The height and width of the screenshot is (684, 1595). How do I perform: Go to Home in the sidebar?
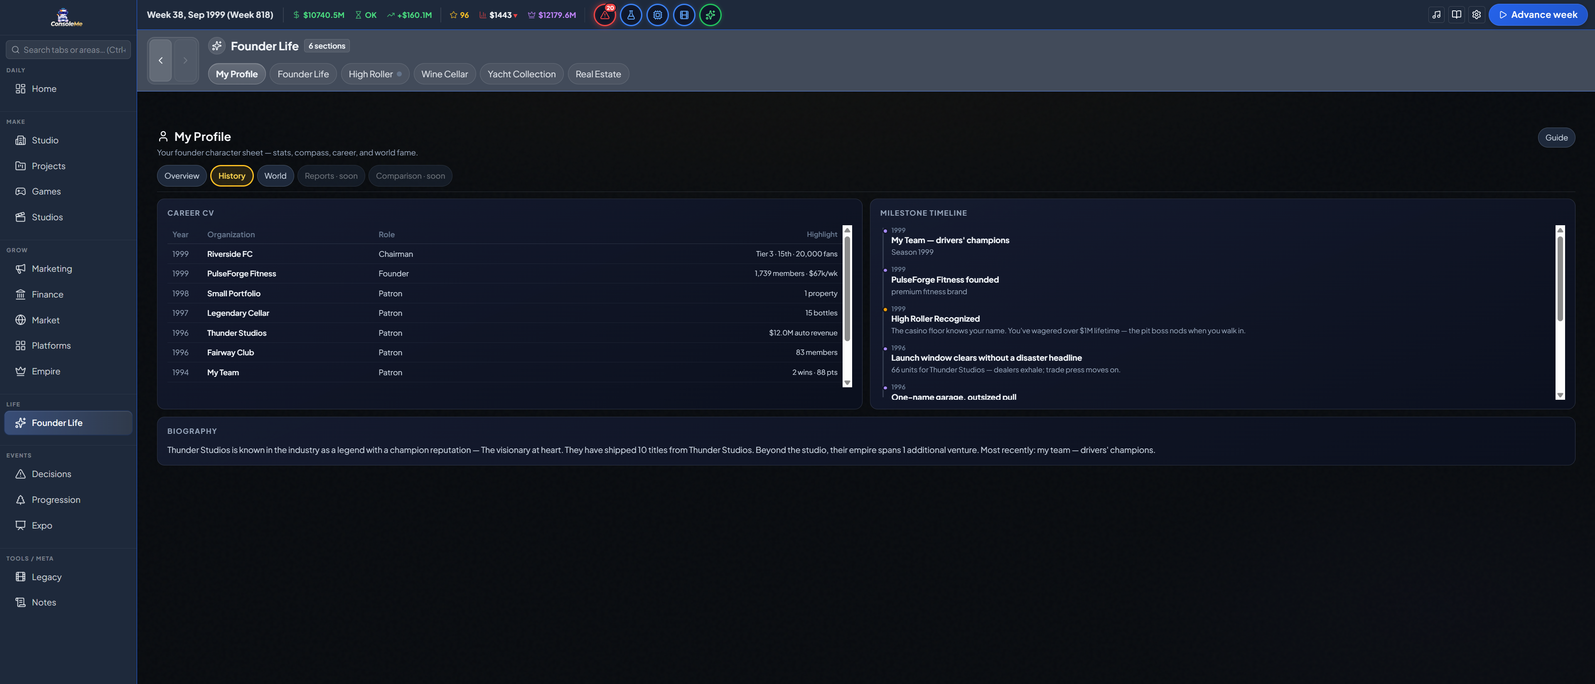pyautogui.click(x=68, y=89)
